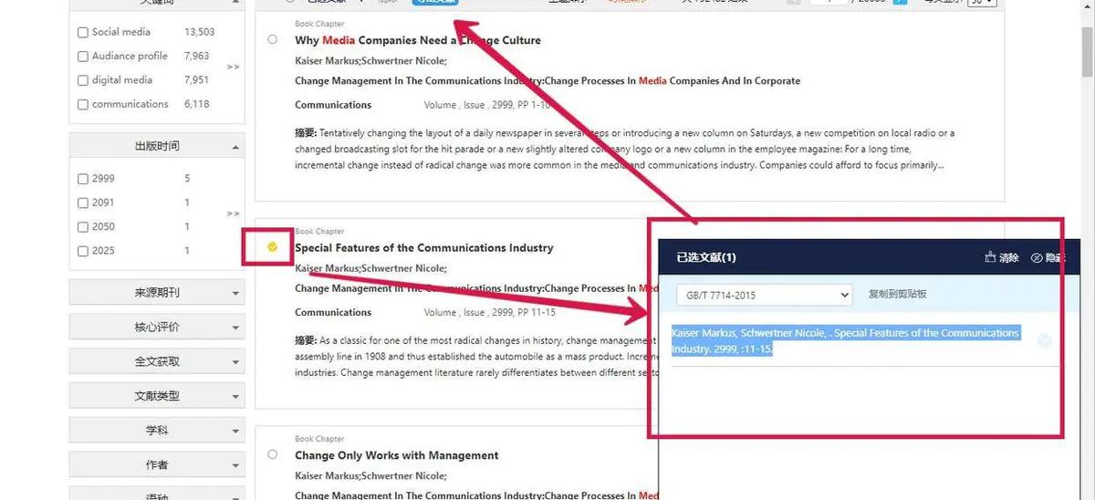Select the radio circle for Why Media Companies
Viewport: 1095px width, 500px height.
click(x=273, y=39)
